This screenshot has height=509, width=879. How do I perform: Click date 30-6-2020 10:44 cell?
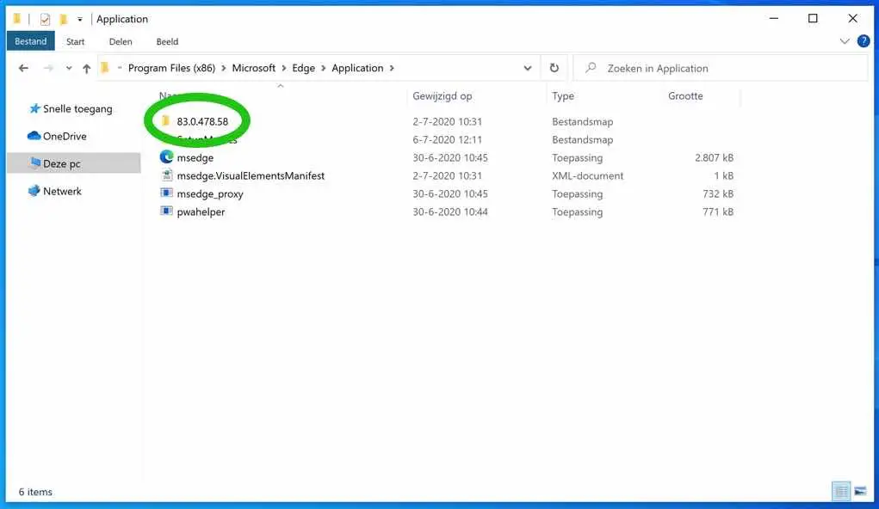click(450, 212)
